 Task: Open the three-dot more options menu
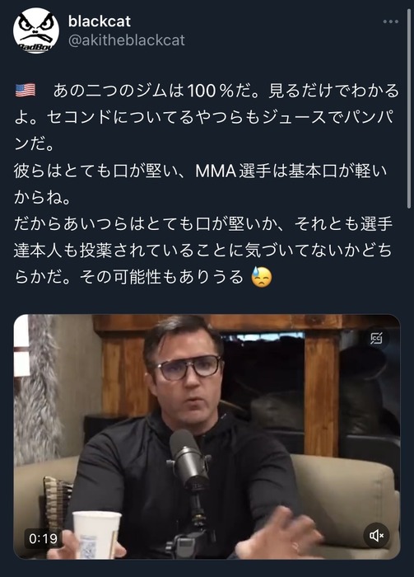tap(390, 21)
